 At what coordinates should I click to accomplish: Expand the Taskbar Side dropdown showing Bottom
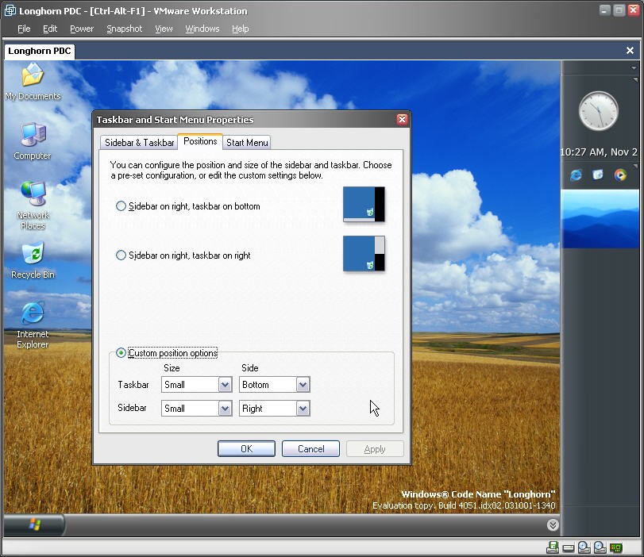[x=302, y=385]
